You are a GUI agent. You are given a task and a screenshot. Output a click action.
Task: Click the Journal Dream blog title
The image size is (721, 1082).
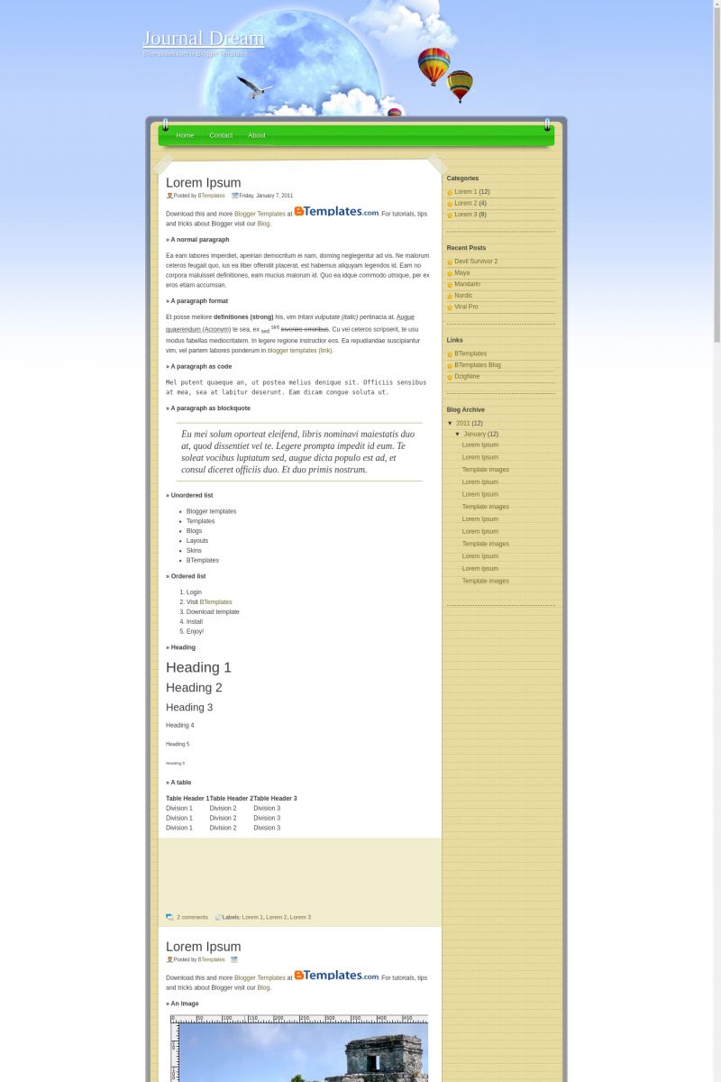[x=204, y=38]
